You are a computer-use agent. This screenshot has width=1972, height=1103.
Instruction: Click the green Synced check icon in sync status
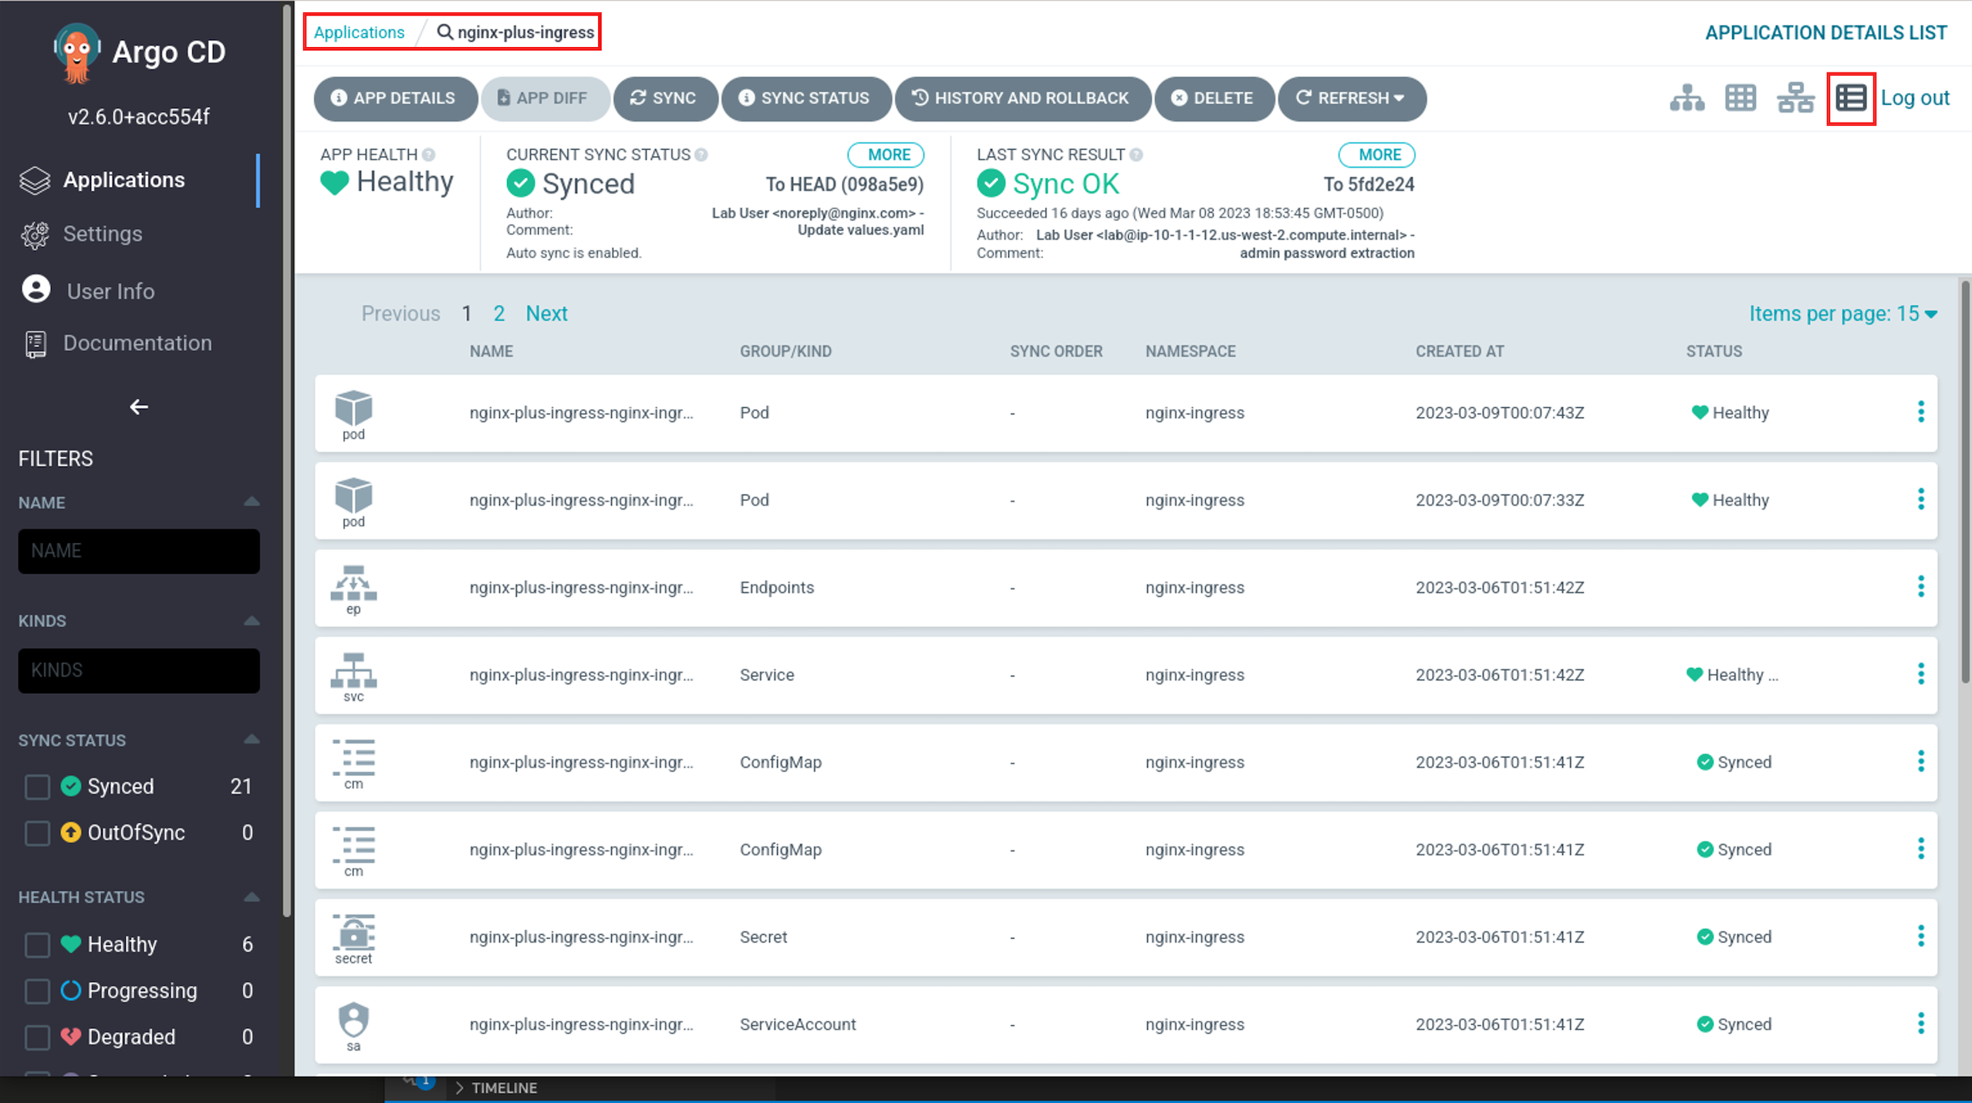pos(521,184)
